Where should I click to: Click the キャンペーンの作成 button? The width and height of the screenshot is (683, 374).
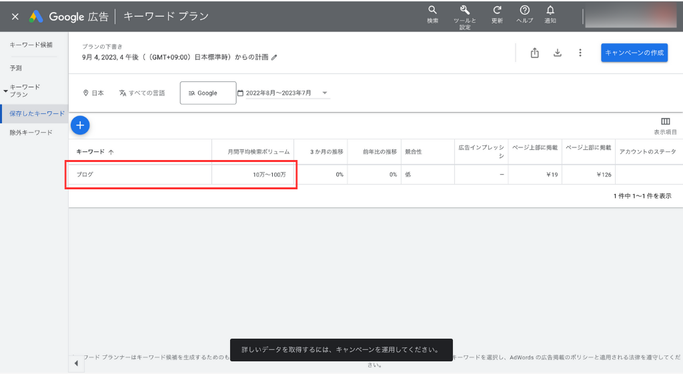point(634,53)
